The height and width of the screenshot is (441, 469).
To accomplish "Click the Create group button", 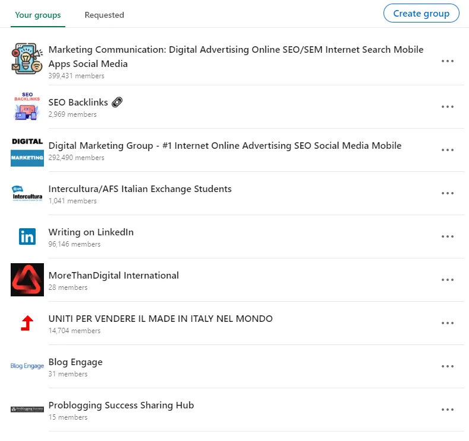I will pyautogui.click(x=421, y=14).
